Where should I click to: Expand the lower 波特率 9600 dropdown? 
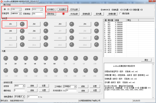click(24, 86)
